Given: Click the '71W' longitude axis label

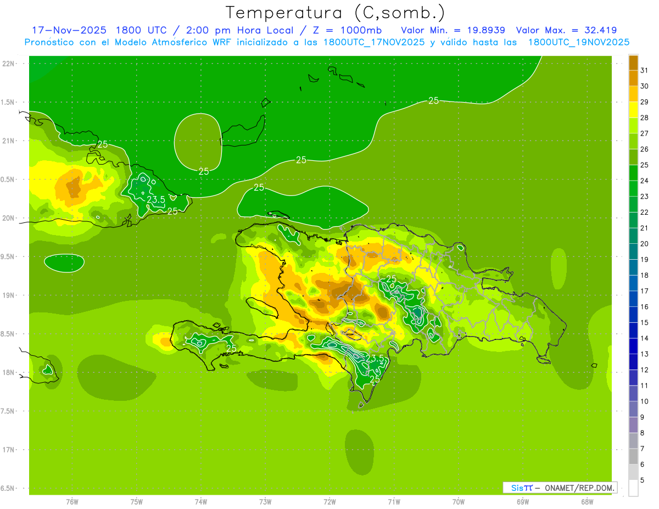Looking at the screenshot, I should [394, 502].
